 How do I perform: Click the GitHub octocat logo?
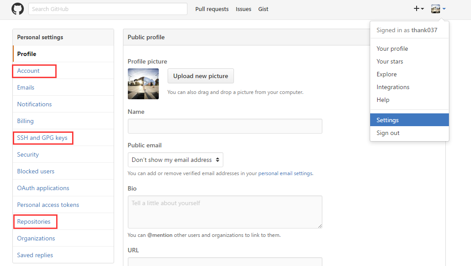point(17,9)
